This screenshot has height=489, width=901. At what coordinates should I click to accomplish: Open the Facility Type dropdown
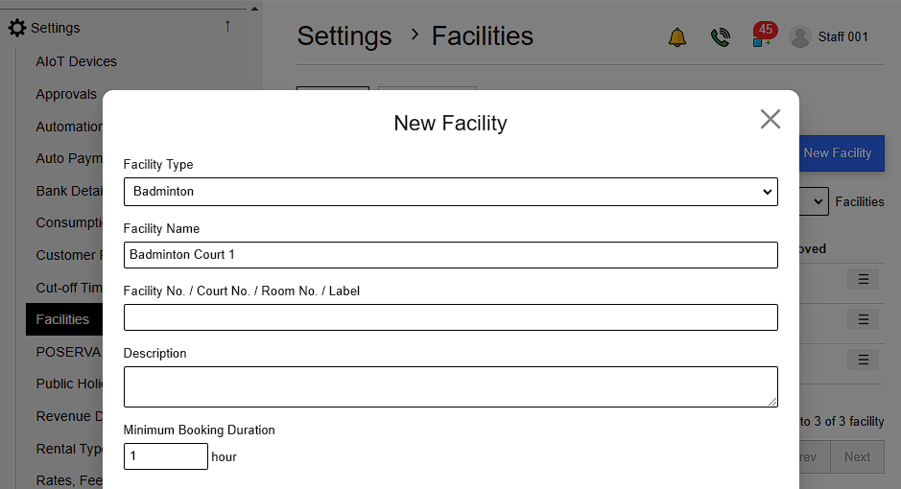450,192
